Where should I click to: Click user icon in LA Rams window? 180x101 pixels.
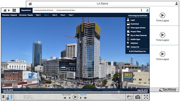177,4
